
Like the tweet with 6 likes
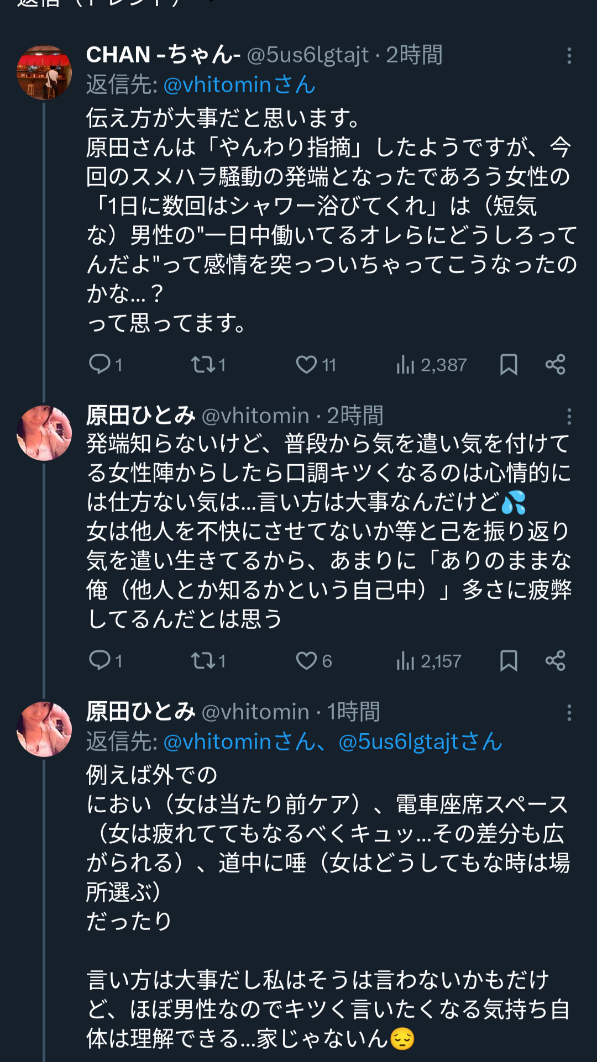pyautogui.click(x=307, y=660)
